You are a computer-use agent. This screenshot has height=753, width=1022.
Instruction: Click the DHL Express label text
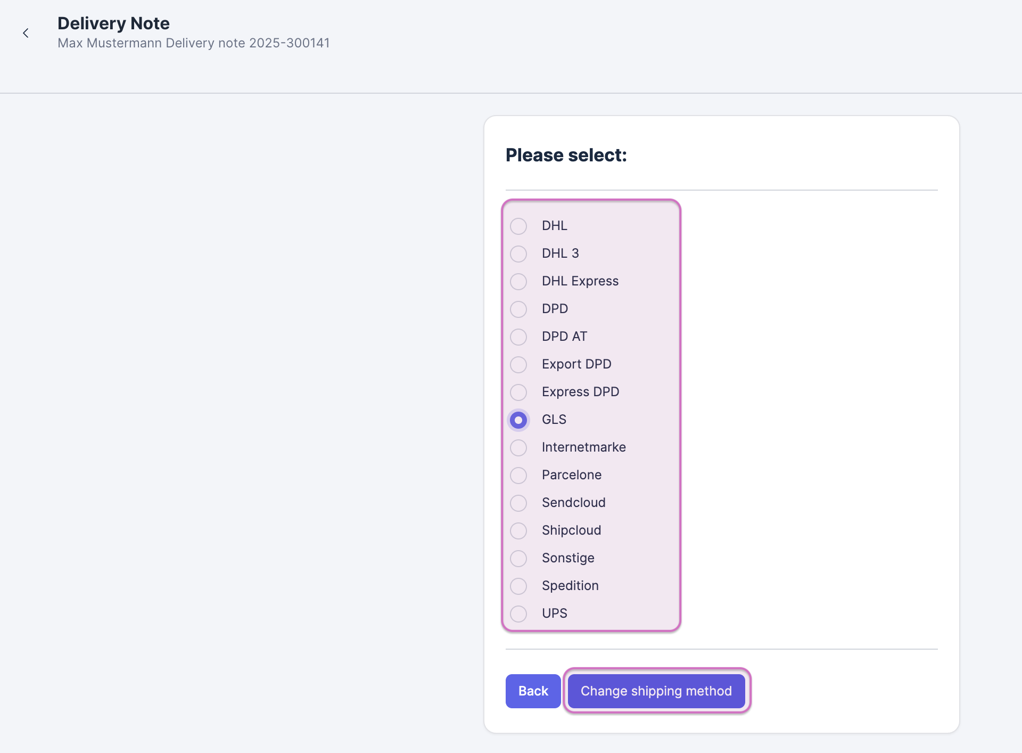click(x=580, y=281)
